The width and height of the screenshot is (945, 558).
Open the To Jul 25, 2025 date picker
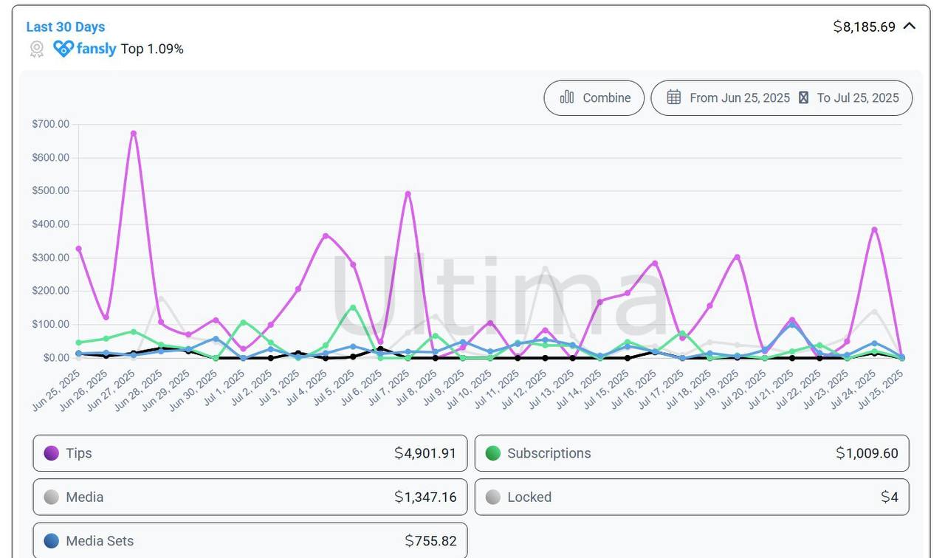858,97
